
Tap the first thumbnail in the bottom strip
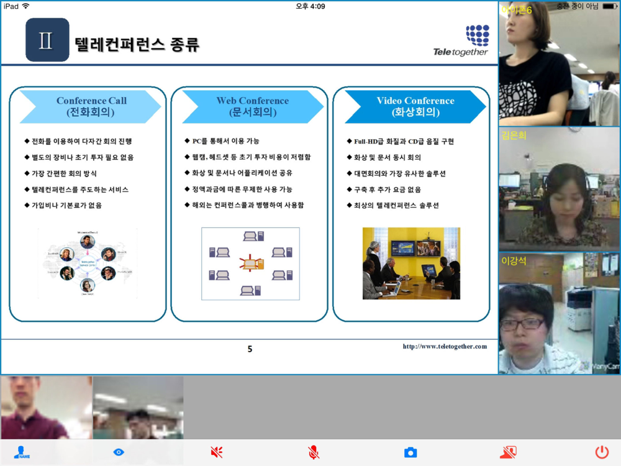[x=47, y=408]
